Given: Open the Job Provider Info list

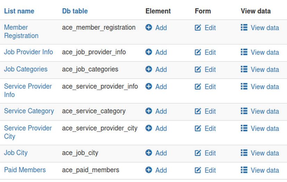Looking at the screenshot, I should [28, 52].
